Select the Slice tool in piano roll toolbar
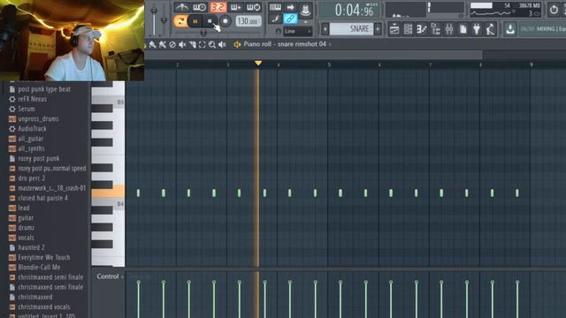Viewport: 566px width, 318px height. coord(193,44)
